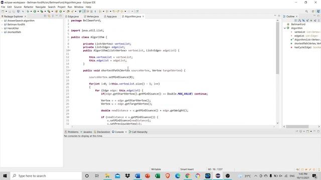Toggle Hide Non-Public Members in Outline toolbar

tap(311, 20)
